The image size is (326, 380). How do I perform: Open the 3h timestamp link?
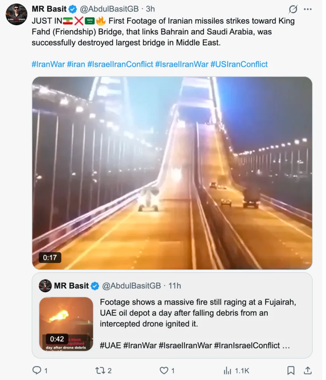coord(150,9)
